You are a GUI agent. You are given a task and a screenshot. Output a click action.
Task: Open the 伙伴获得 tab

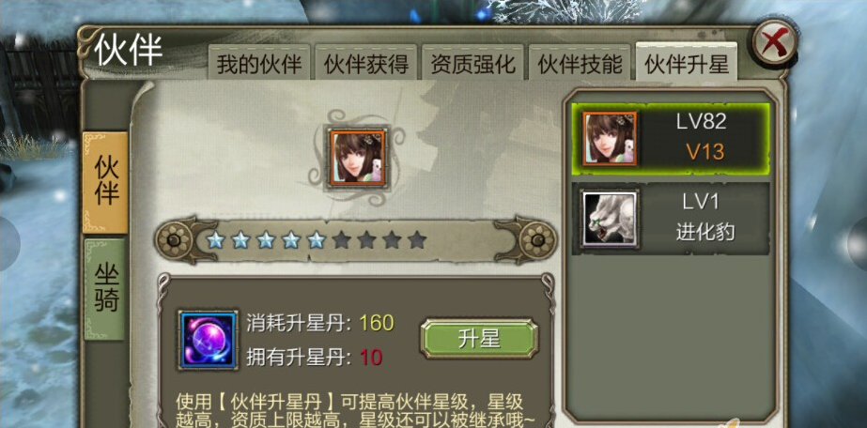click(x=366, y=64)
